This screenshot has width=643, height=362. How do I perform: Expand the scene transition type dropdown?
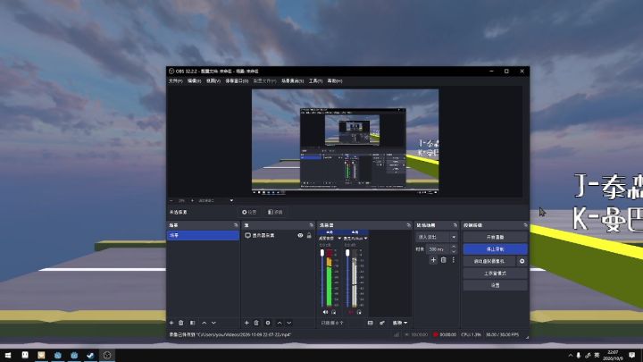(x=437, y=237)
